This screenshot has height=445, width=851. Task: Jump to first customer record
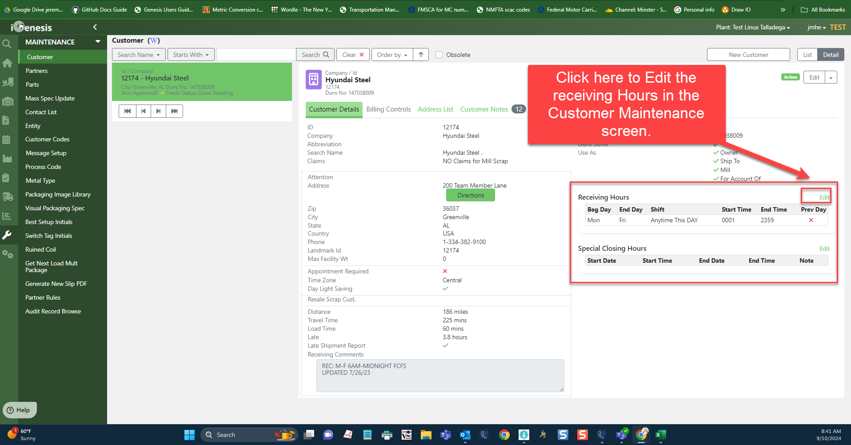(128, 111)
